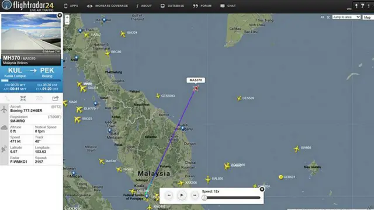The height and width of the screenshot is (210, 374).
Task: Select aircraft UAL895 on the map
Action: tap(208, 180)
